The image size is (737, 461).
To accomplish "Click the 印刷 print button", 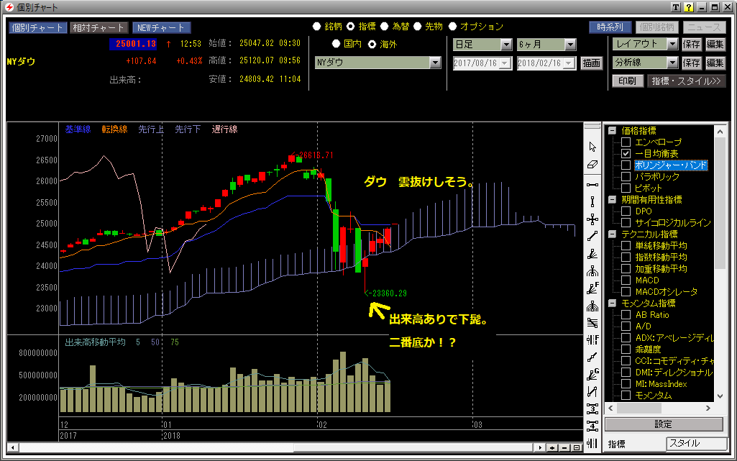I will 627,81.
